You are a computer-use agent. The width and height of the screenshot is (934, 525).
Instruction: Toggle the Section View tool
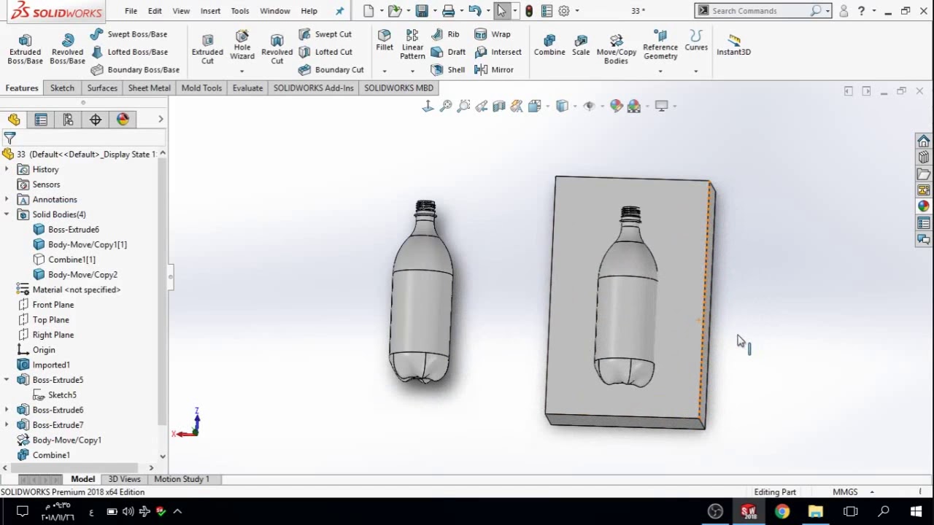tap(499, 106)
